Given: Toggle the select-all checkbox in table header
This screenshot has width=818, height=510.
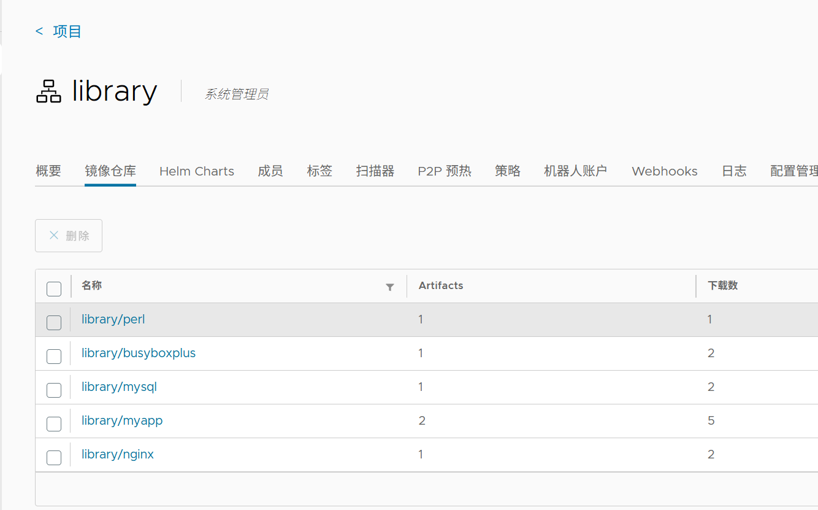Looking at the screenshot, I should 54,288.
